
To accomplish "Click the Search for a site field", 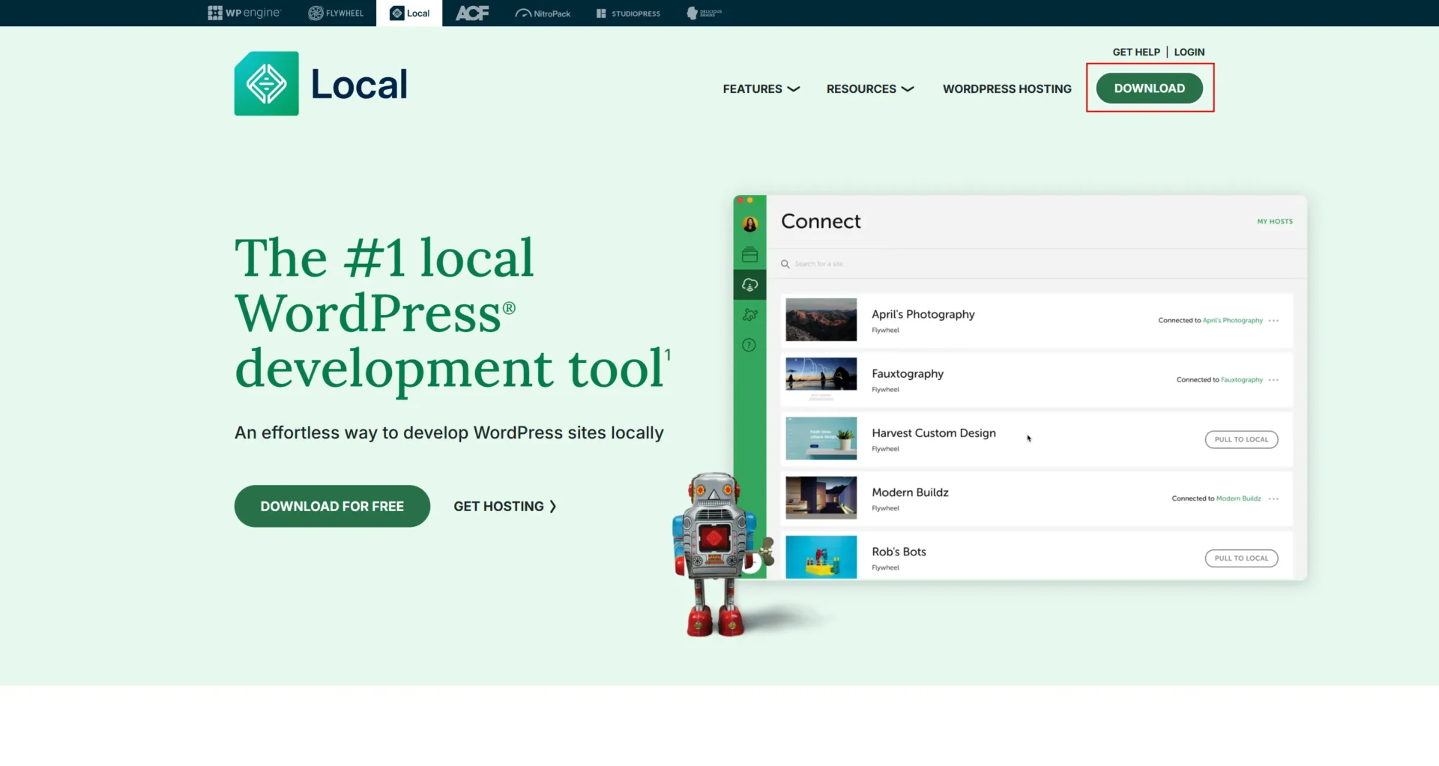I will pyautogui.click(x=819, y=264).
